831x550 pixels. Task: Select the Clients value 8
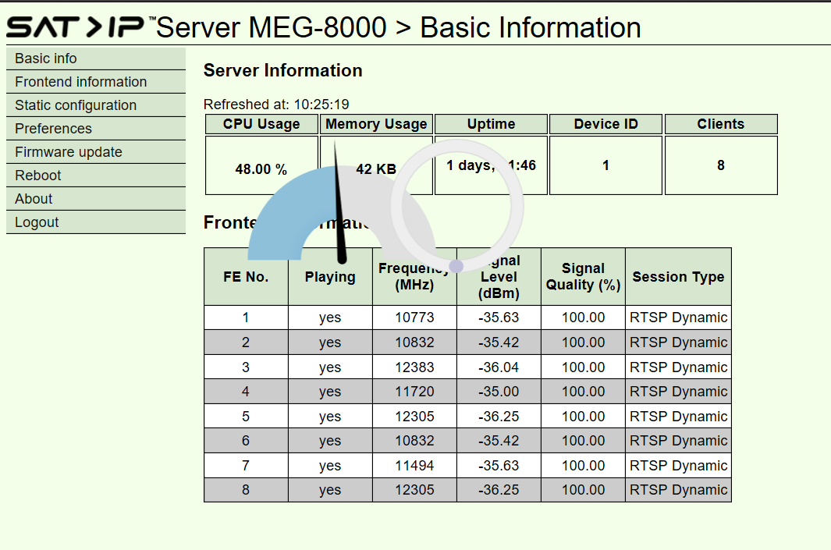coord(721,165)
